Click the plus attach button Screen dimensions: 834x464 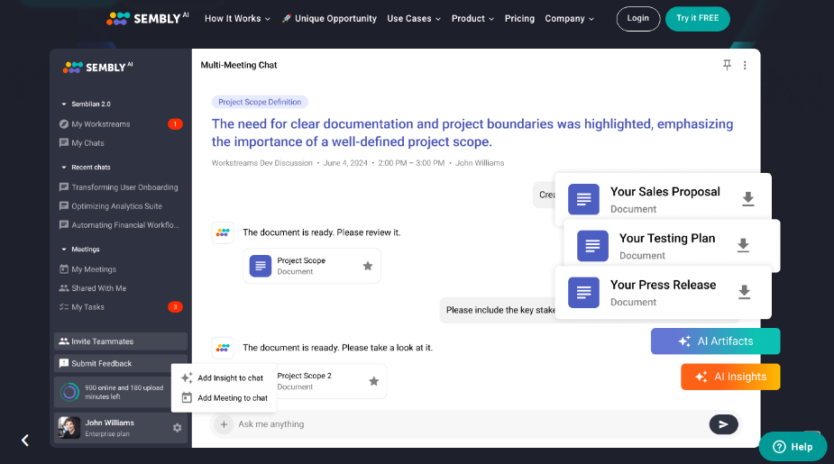pyautogui.click(x=224, y=424)
